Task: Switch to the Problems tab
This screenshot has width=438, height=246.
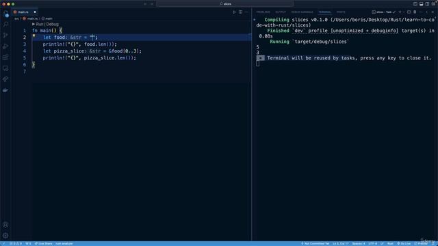Action: pos(263,12)
